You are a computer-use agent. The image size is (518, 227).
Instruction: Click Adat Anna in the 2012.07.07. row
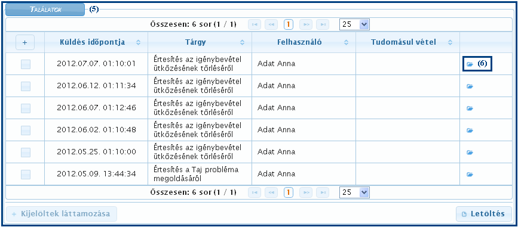click(x=276, y=64)
